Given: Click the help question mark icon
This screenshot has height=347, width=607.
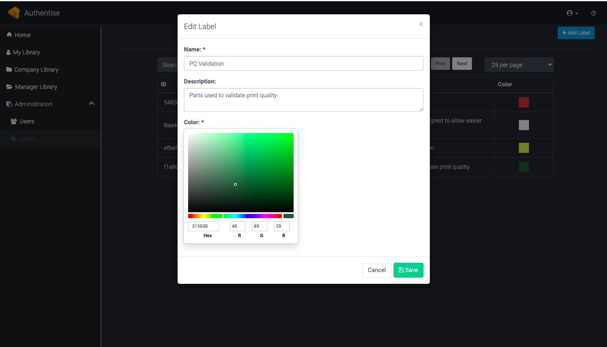Looking at the screenshot, I should [594, 13].
